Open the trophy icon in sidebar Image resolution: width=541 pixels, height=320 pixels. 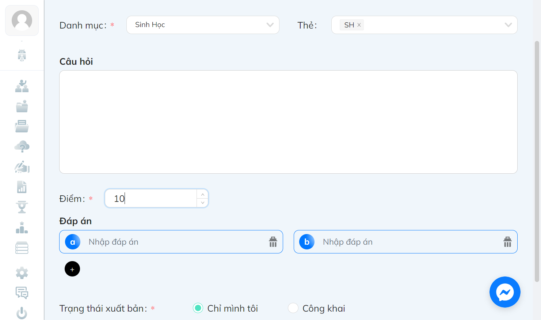click(x=22, y=207)
